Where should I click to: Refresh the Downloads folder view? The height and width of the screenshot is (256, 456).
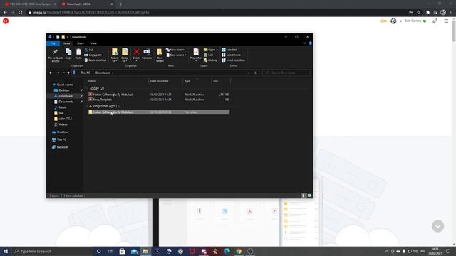[256, 73]
